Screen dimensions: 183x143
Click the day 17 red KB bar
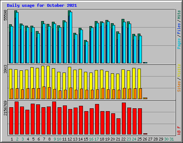97,119
